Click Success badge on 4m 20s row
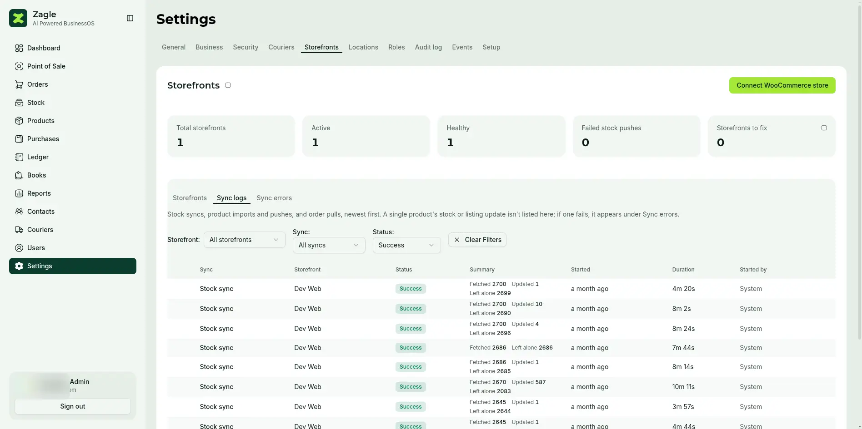862x429 pixels. [411, 289]
